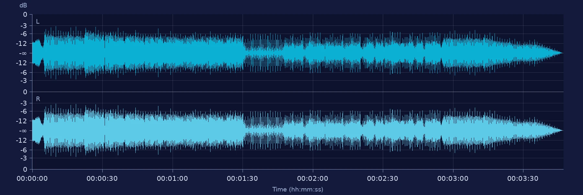583x195 pixels.
Task: Click the top 0 dB label of left channel
Action: click(25, 15)
